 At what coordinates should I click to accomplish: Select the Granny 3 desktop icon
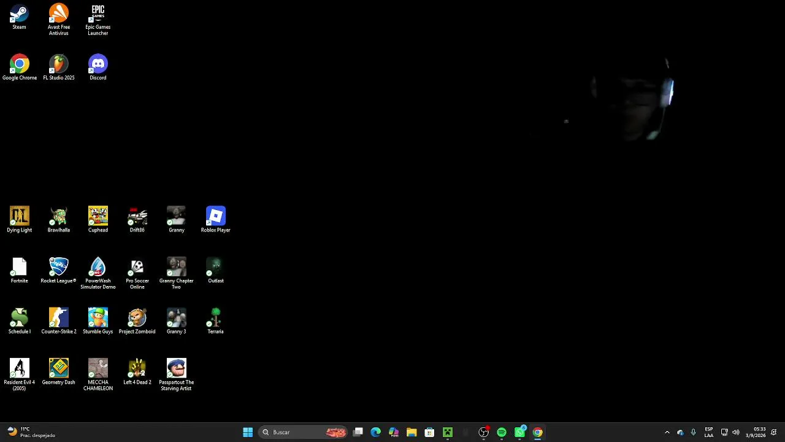(x=177, y=321)
